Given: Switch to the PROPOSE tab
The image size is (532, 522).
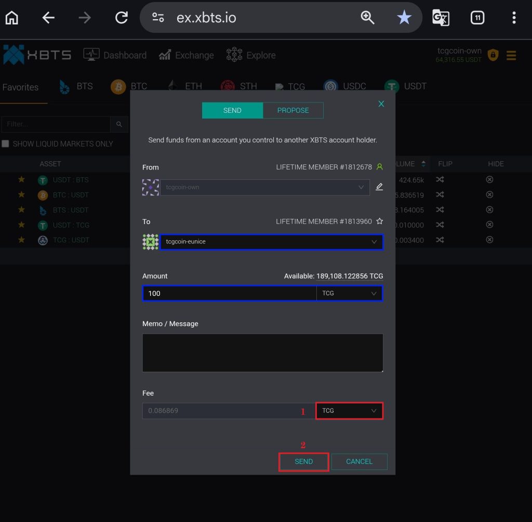Looking at the screenshot, I should click(293, 110).
